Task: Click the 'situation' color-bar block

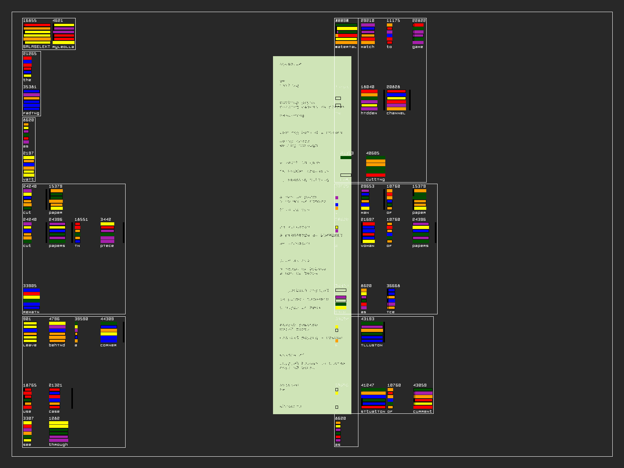Action: click(373, 398)
